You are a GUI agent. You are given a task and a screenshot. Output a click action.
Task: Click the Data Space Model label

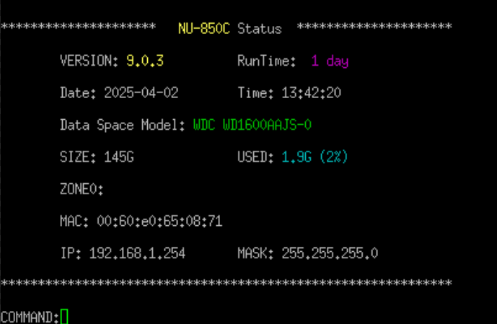coord(123,125)
